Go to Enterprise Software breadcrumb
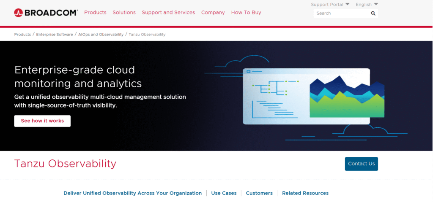The height and width of the screenshot is (202, 433). [x=55, y=35]
